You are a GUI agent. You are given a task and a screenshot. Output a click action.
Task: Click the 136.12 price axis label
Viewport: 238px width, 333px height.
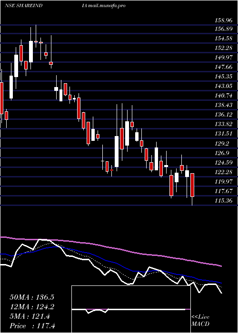[x=224, y=115]
